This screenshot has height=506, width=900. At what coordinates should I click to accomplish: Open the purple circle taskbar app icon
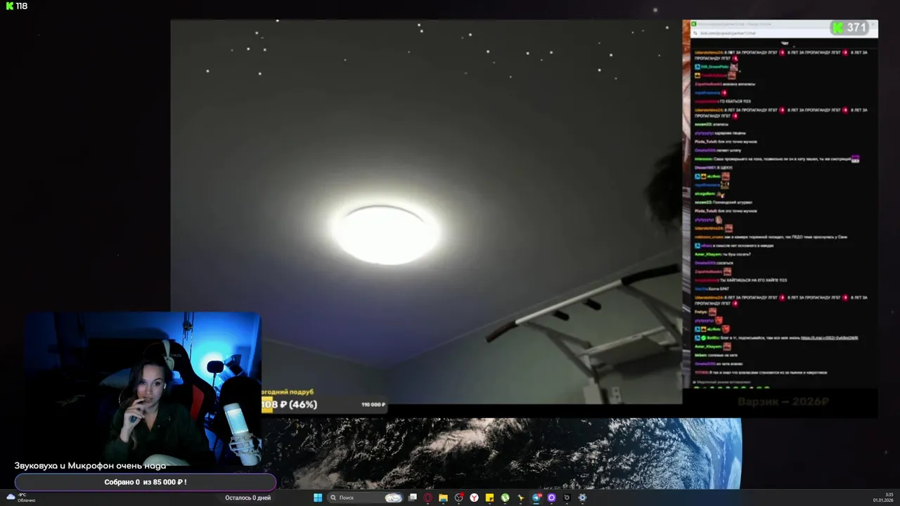(551, 498)
